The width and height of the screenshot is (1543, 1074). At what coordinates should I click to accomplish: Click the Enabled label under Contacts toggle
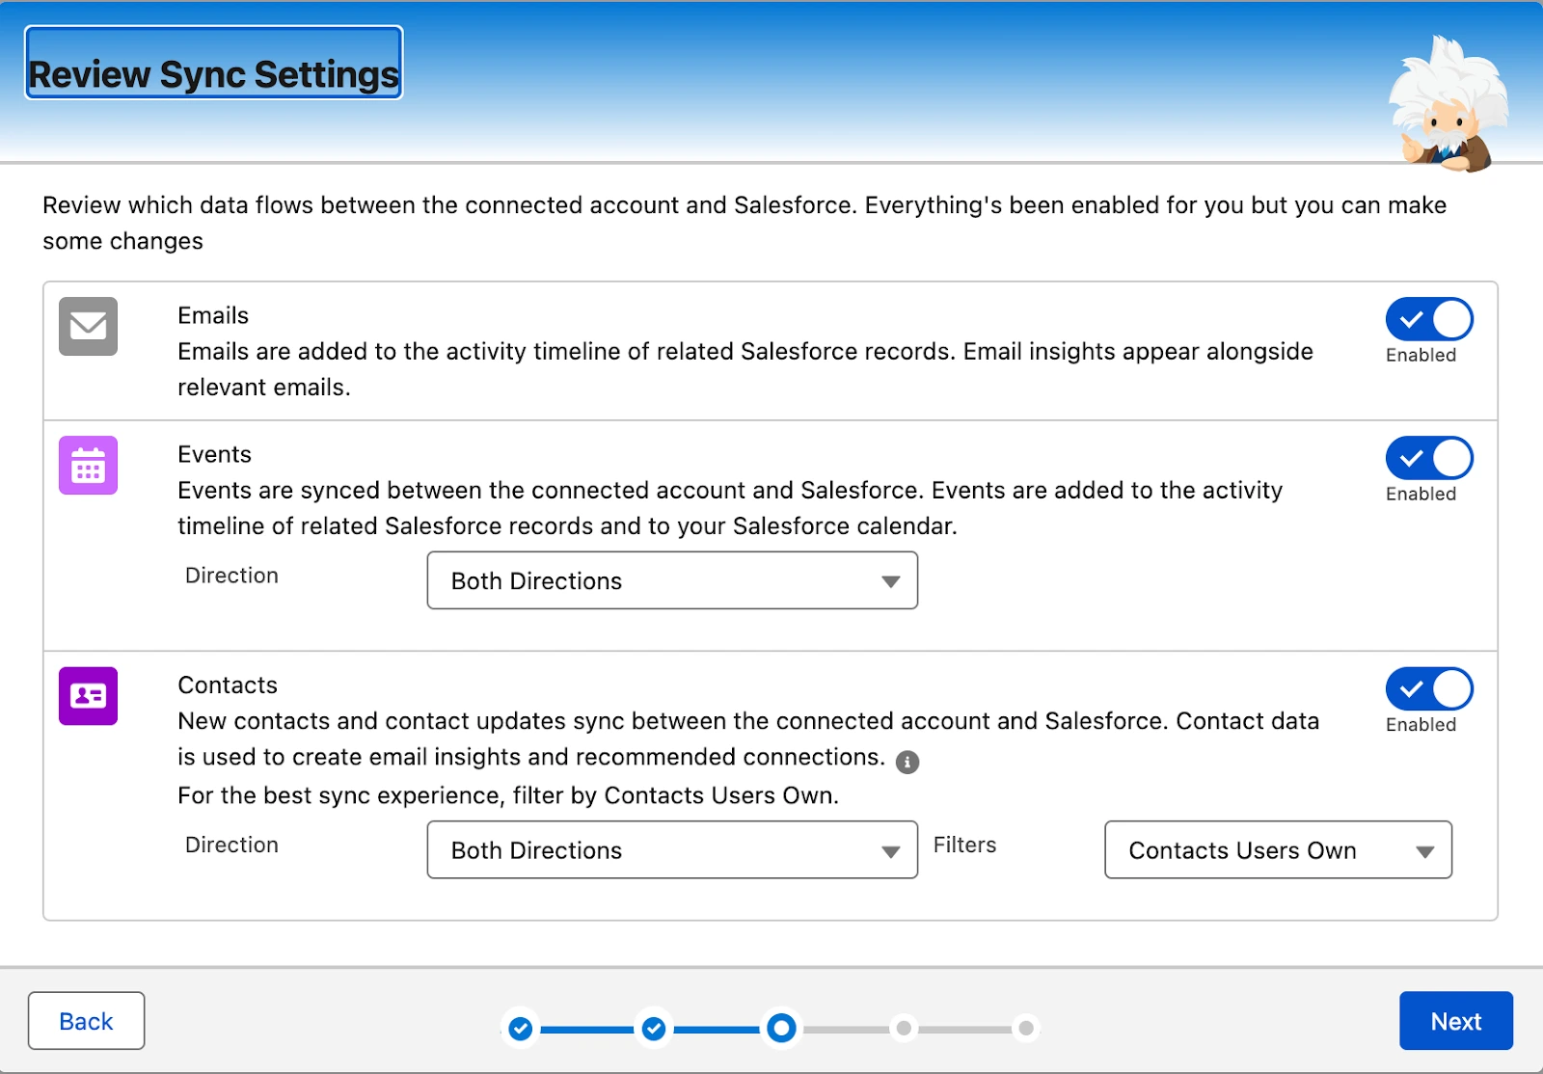pyautogui.click(x=1421, y=724)
